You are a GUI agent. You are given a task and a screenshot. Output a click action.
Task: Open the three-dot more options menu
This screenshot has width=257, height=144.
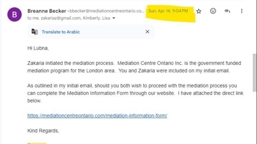pyautogui.click(x=242, y=11)
